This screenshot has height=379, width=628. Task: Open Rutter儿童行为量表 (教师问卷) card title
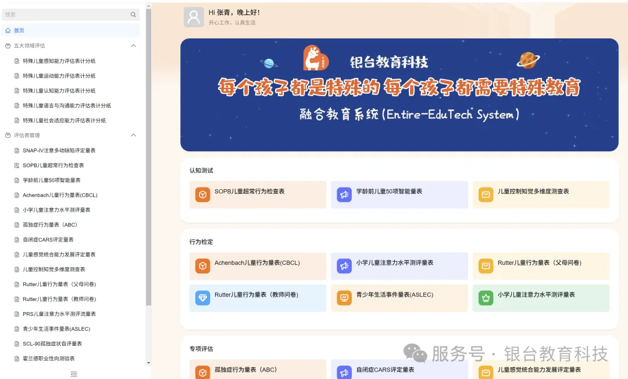coord(256,295)
